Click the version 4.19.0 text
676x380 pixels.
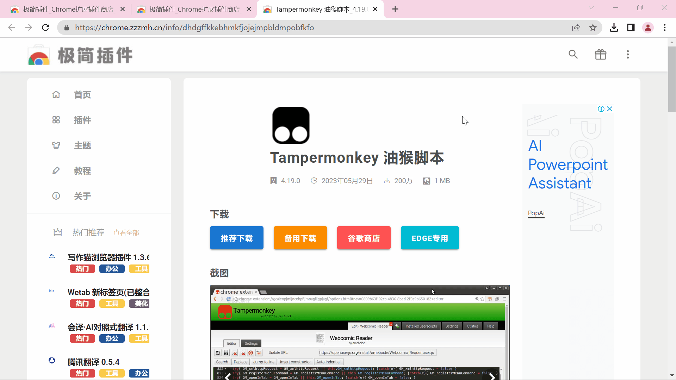pyautogui.click(x=290, y=181)
